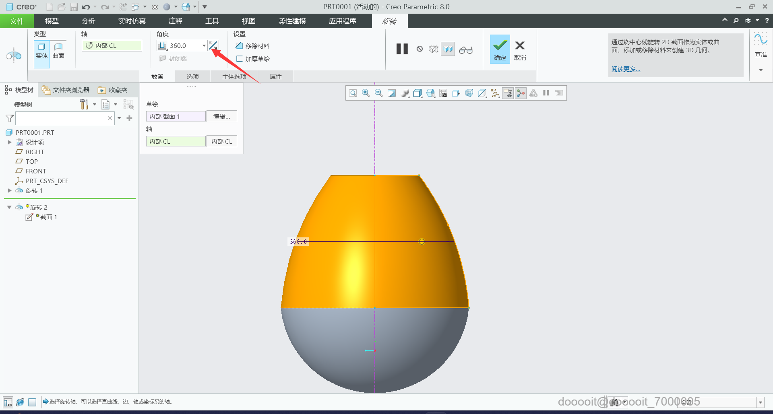Open the angle value dropdown arrow
773x414 pixels.
(204, 45)
